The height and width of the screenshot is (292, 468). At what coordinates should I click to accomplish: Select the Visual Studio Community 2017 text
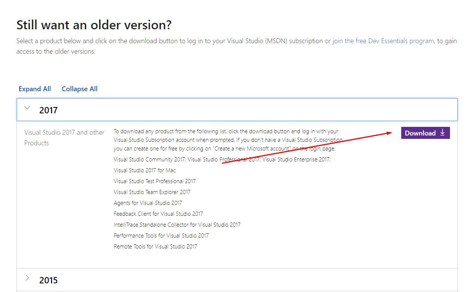149,160
